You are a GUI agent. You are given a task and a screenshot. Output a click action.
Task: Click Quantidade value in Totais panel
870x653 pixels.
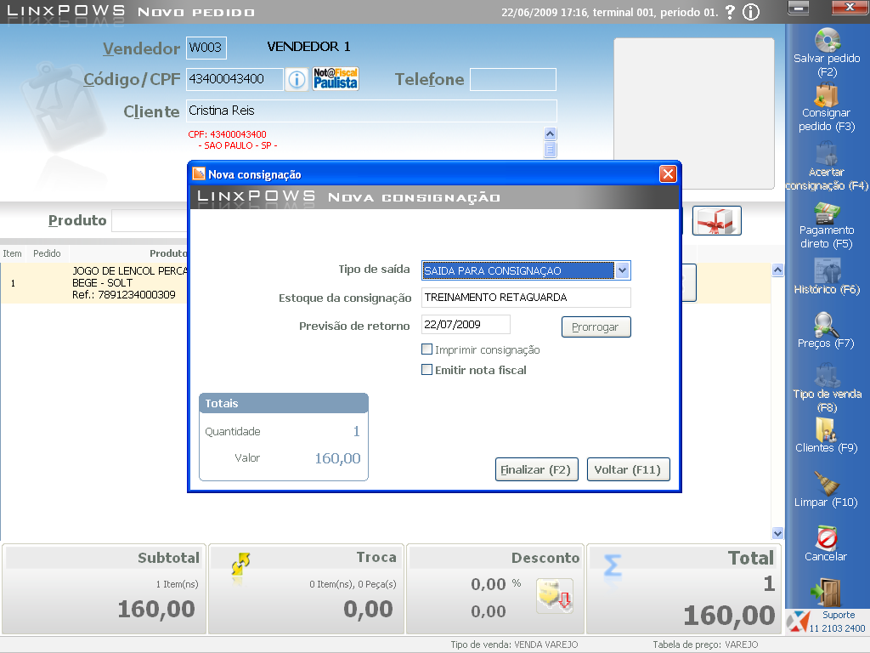click(x=356, y=431)
